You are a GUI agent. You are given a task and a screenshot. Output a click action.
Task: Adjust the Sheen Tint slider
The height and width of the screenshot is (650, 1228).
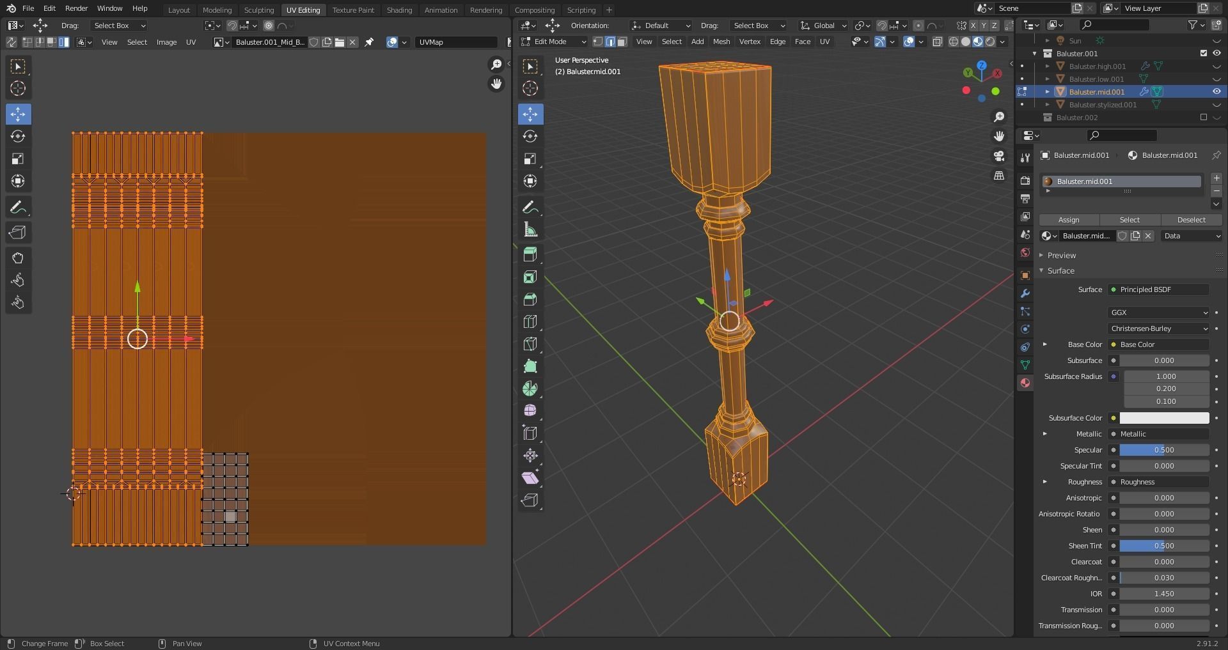click(x=1164, y=546)
